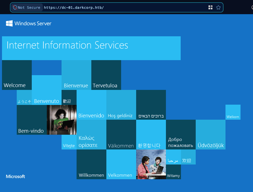
Task: Click the Benvenuto tile
Action: (47, 90)
